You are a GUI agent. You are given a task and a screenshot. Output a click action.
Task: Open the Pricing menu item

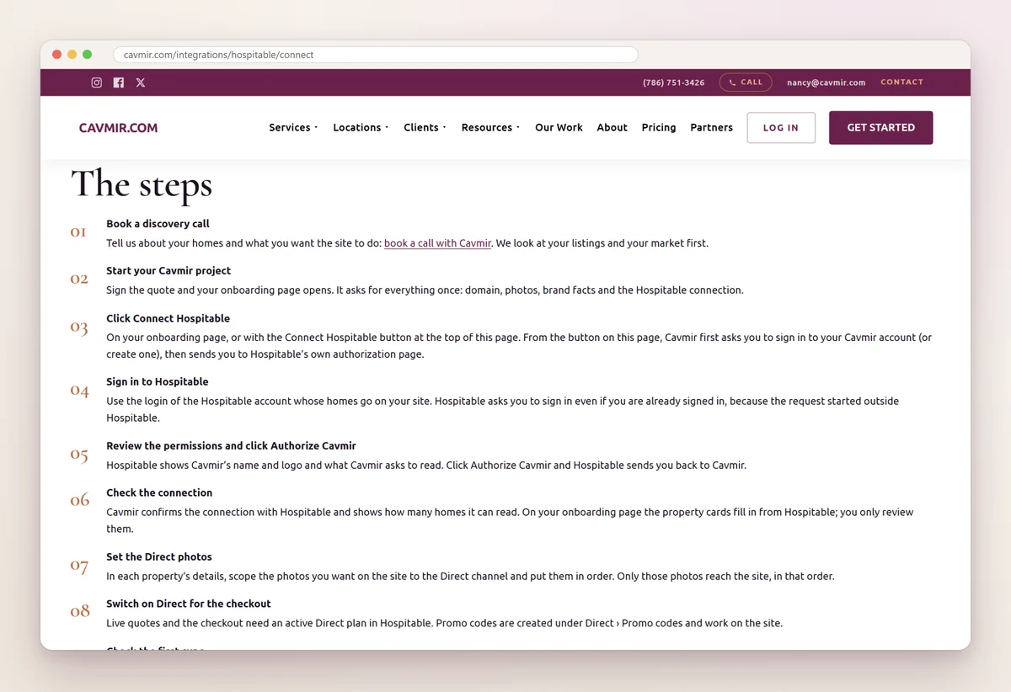pyautogui.click(x=659, y=128)
